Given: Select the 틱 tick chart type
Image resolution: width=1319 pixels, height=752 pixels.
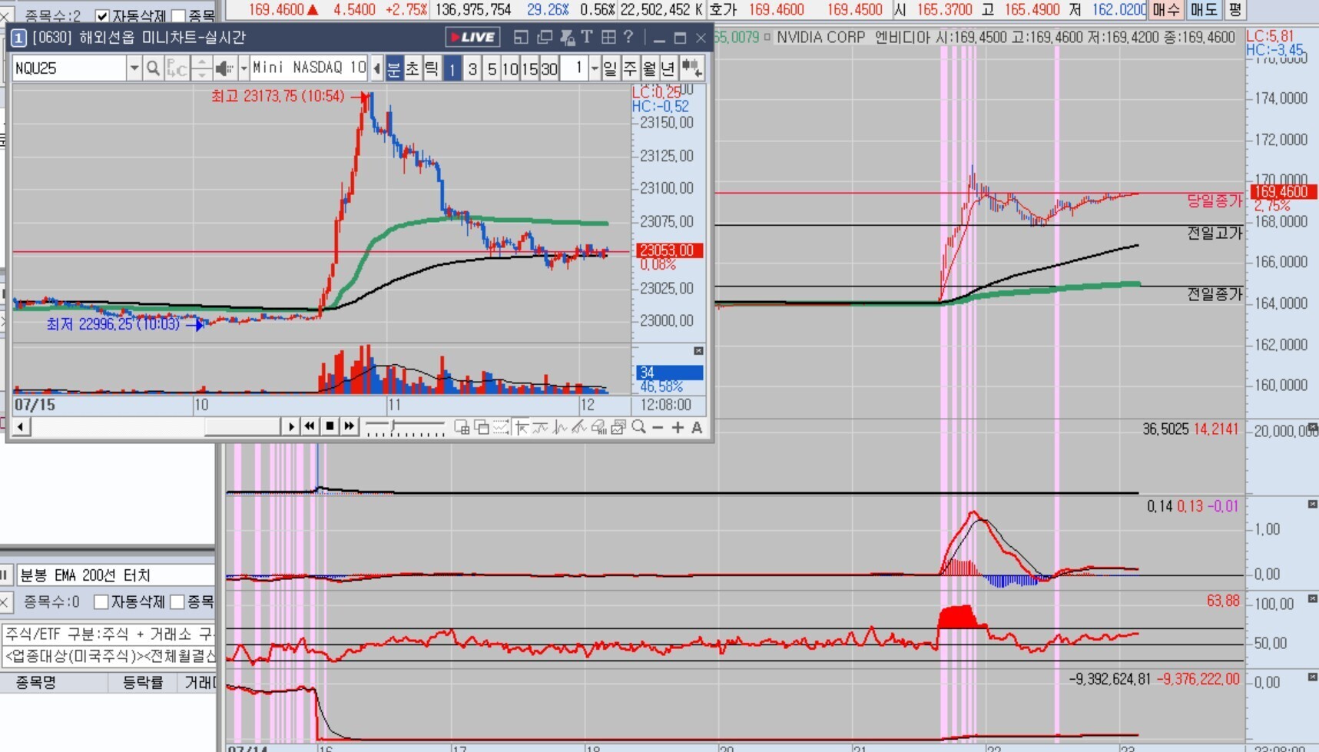Looking at the screenshot, I should pos(432,68).
